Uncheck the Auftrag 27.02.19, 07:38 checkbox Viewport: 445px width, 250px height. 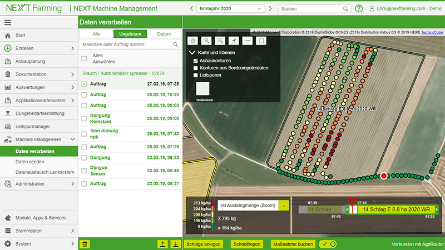click(x=84, y=84)
